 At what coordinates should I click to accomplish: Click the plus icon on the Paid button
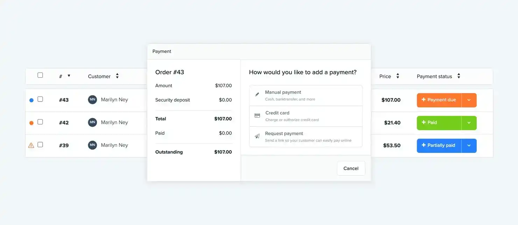pos(424,122)
